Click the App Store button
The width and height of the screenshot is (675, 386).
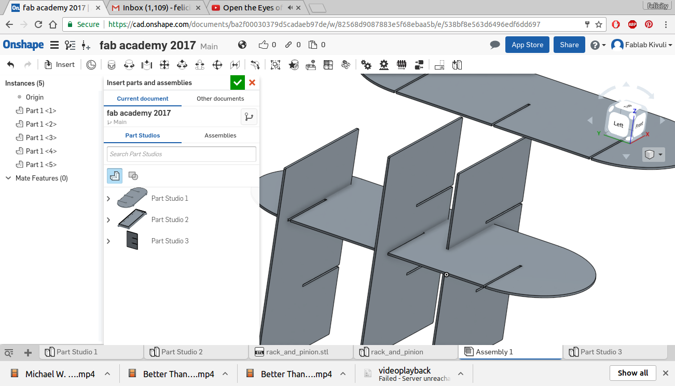click(527, 45)
